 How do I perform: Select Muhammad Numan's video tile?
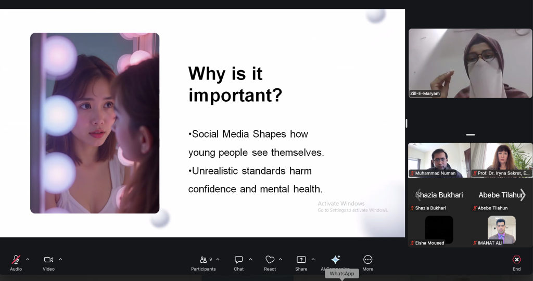pos(439,160)
